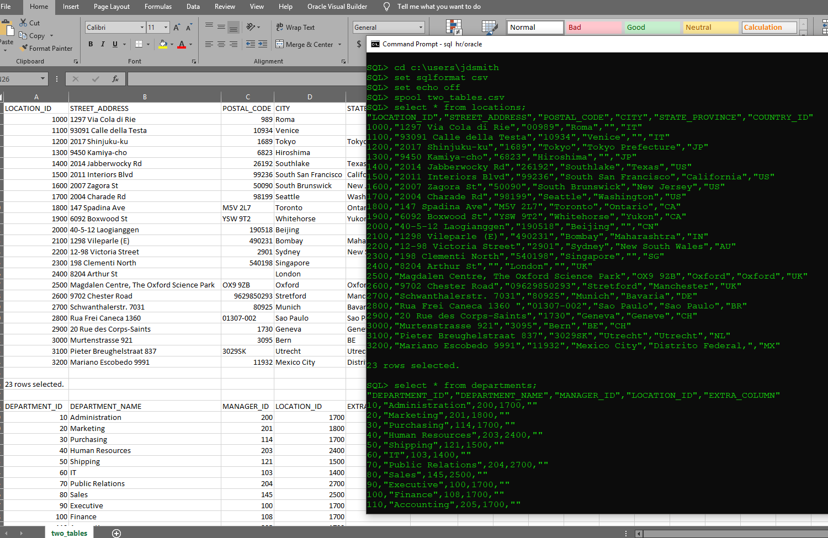The width and height of the screenshot is (828, 538).
Task: Apply the Borders icon
Action: pyautogui.click(x=139, y=44)
